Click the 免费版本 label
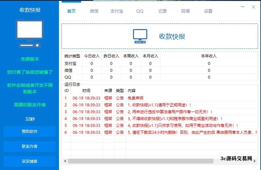Viewport: 261px width, 170px height. (x=30, y=59)
